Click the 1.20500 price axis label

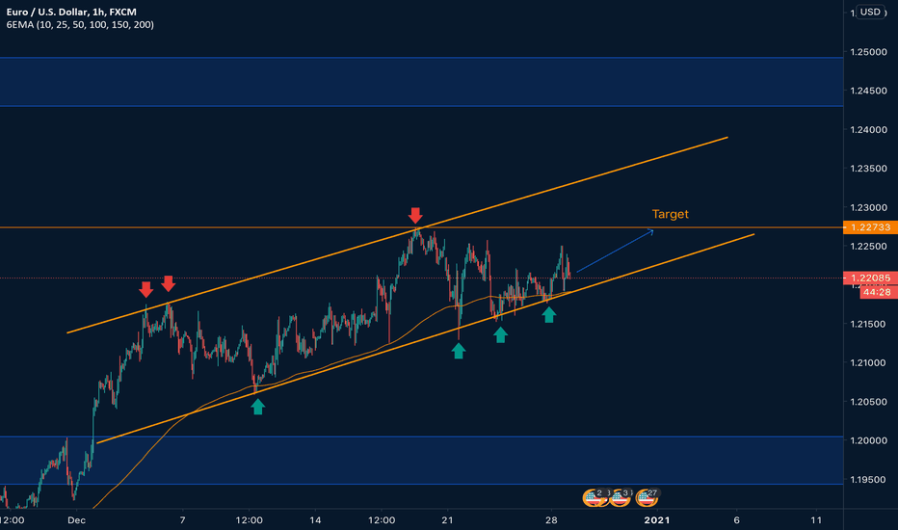(x=868, y=402)
